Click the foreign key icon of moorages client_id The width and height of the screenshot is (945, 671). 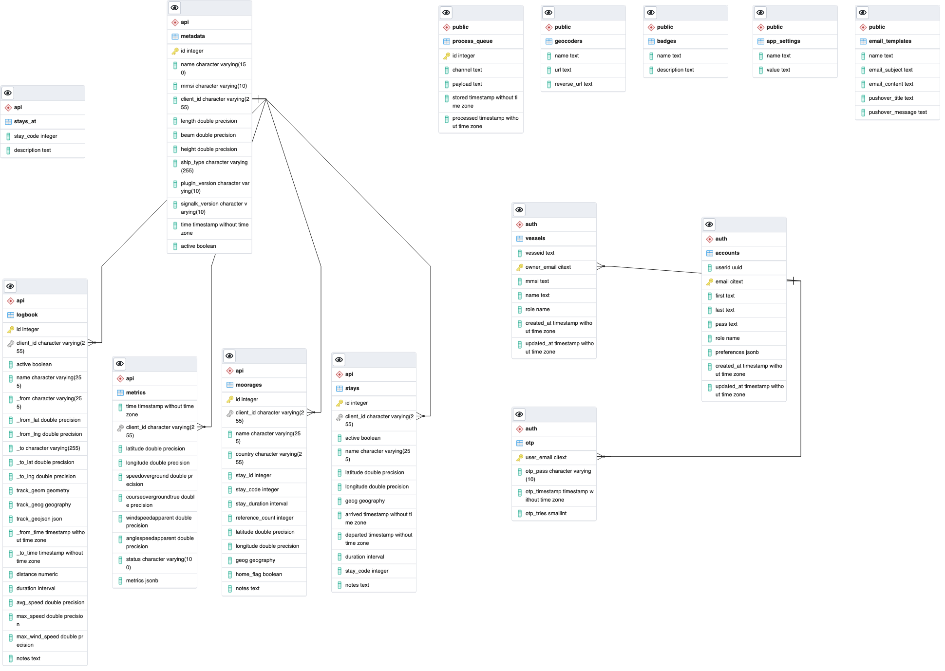pos(230,413)
